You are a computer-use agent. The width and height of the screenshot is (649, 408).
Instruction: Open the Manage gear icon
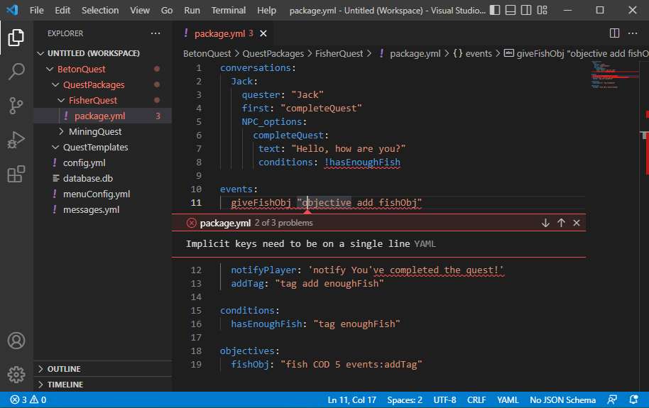[x=16, y=375]
